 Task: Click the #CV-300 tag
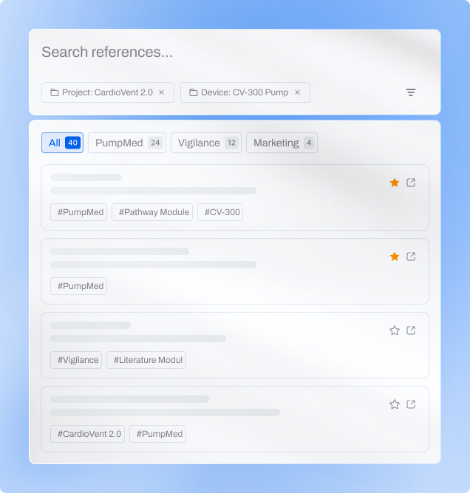[x=221, y=212]
